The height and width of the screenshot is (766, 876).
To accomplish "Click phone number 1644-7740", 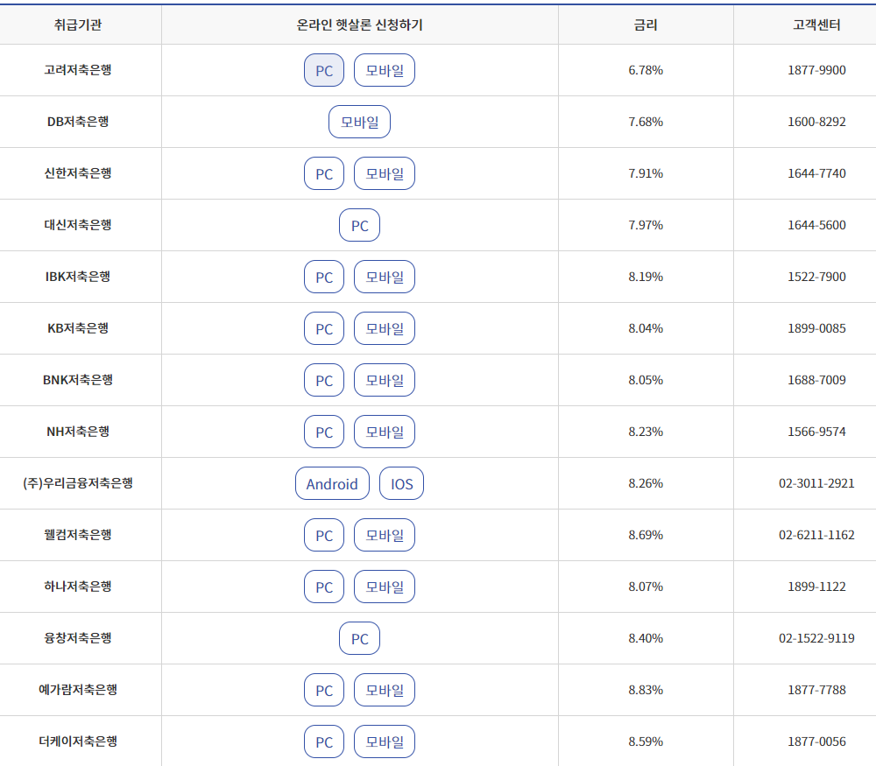I will click(x=816, y=173).
